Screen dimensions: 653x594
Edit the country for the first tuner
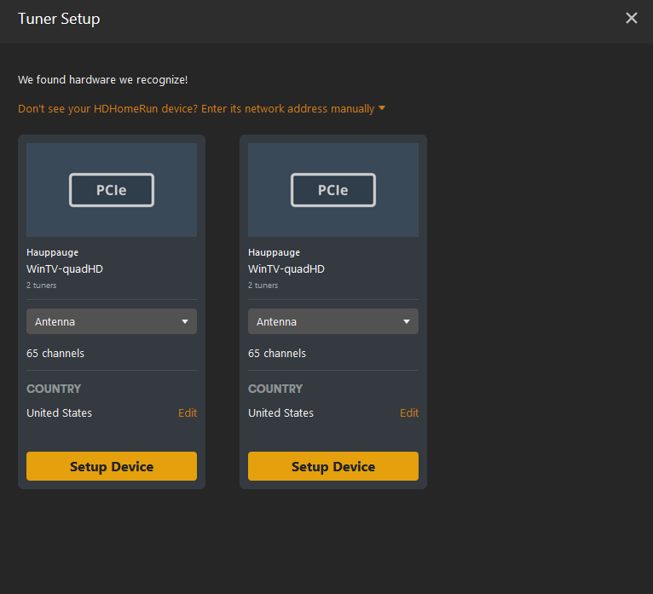pyautogui.click(x=188, y=413)
